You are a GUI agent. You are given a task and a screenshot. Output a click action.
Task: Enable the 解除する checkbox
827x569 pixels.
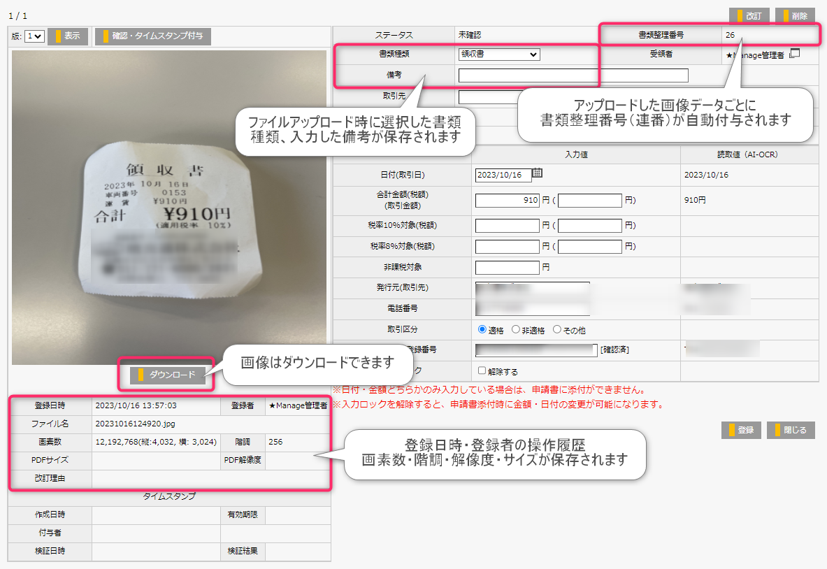coord(481,370)
